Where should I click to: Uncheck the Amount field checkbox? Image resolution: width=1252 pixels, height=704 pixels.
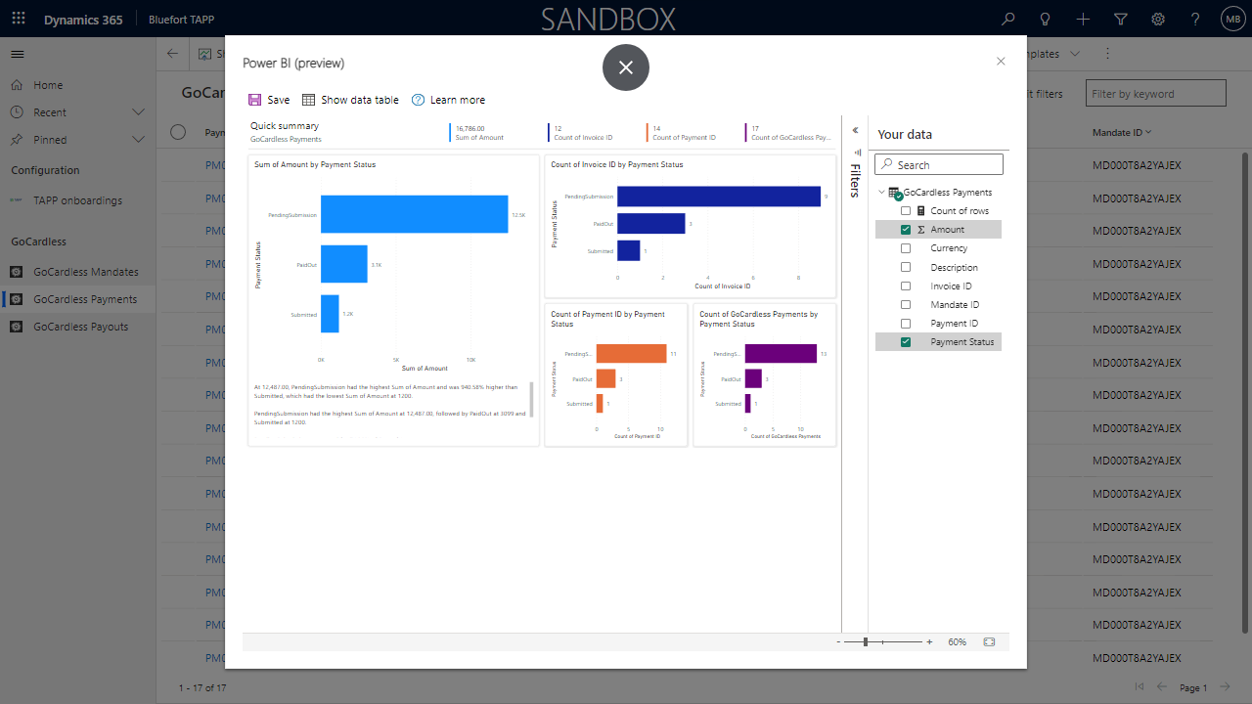point(906,230)
